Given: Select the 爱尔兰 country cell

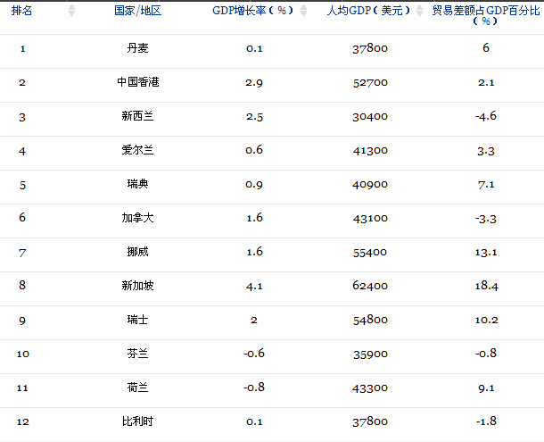Looking at the screenshot, I should click(x=137, y=150).
